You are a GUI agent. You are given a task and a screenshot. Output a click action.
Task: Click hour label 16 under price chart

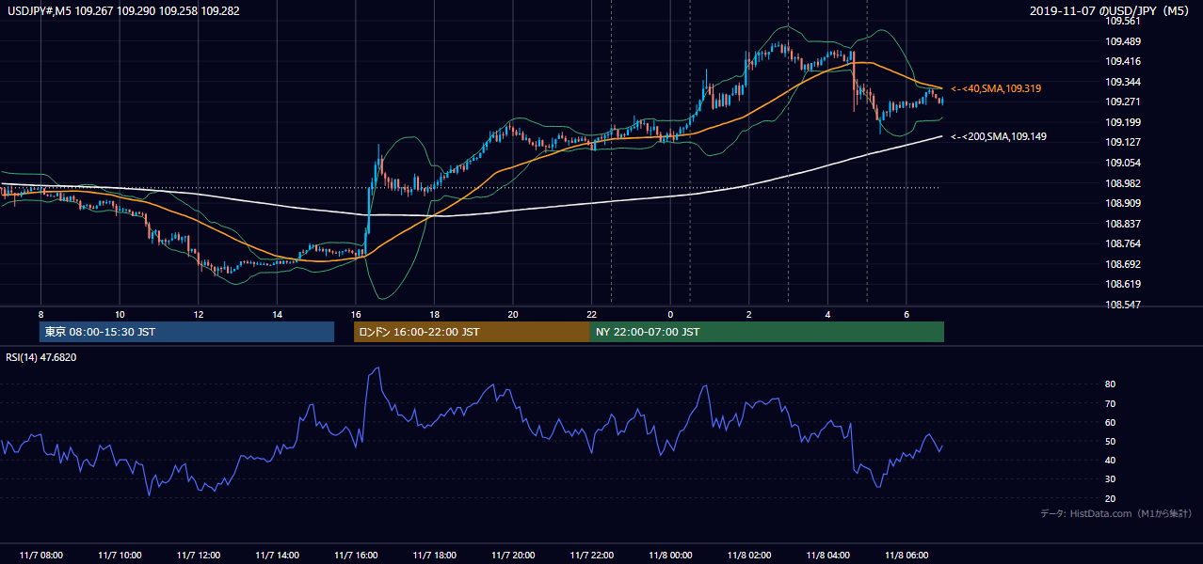click(x=355, y=314)
